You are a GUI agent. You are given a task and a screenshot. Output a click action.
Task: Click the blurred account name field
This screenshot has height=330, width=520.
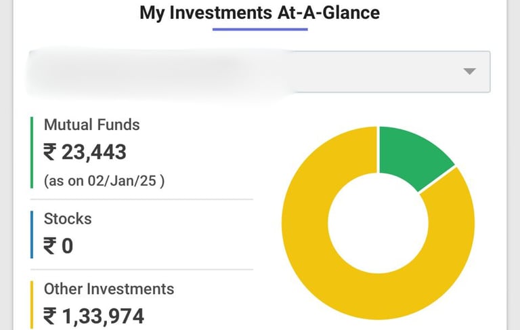(x=156, y=71)
